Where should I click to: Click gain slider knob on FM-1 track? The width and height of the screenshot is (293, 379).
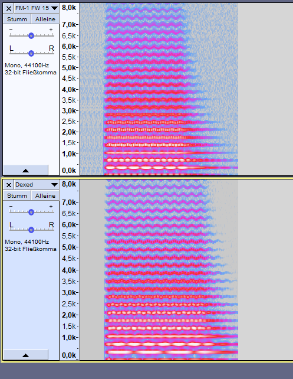click(x=31, y=36)
